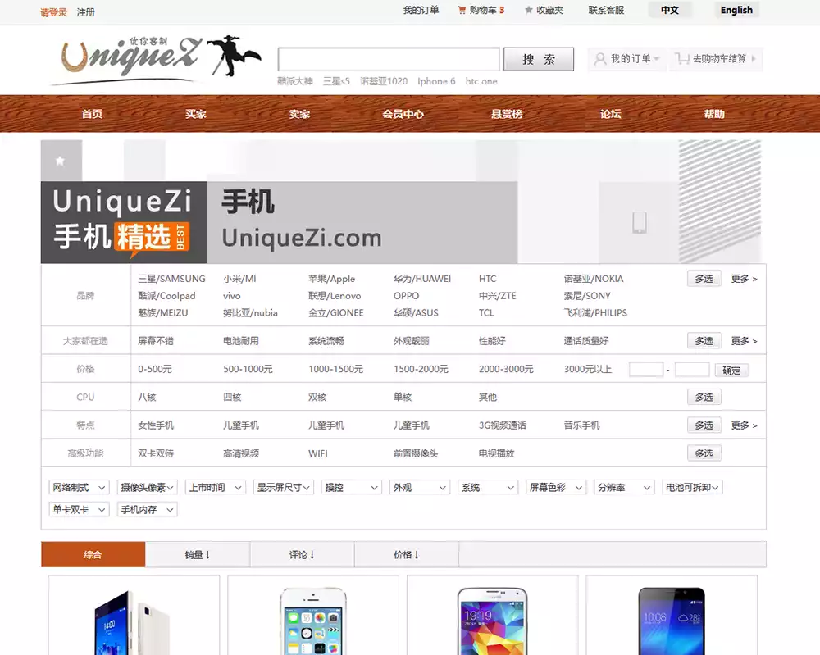Open the 上市时间 dropdown
The width and height of the screenshot is (820, 655).
[215, 487]
